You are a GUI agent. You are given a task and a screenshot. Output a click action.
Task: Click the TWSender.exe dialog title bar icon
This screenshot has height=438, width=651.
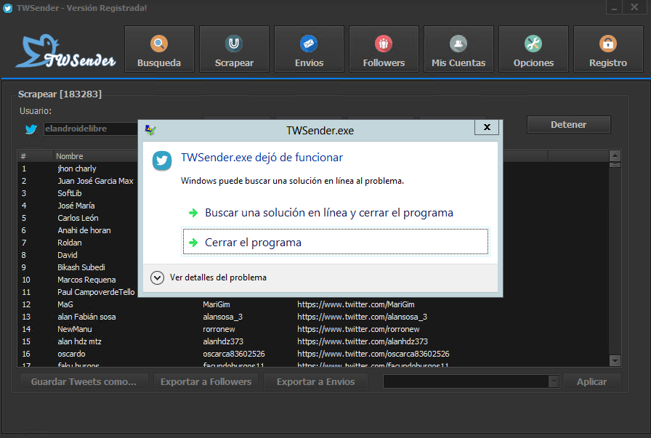click(150, 130)
